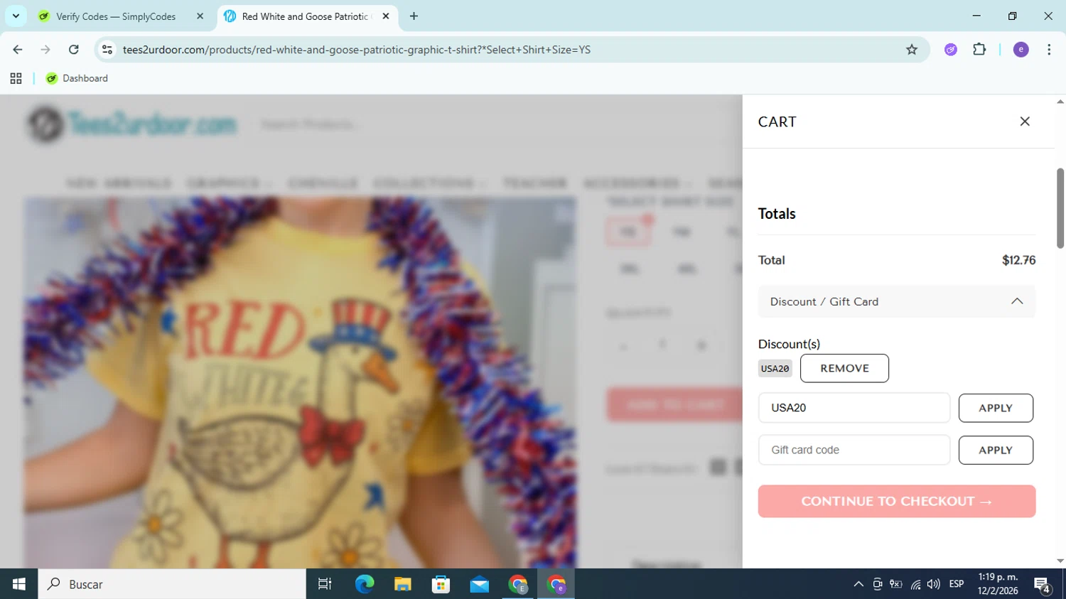Switch to the Verify Codes SimplyCodes tab
The image size is (1066, 599).
click(115, 16)
